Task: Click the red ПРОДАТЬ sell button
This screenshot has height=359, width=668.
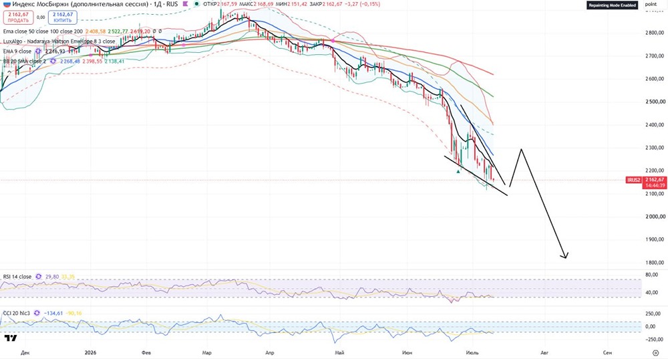Action: [x=18, y=17]
